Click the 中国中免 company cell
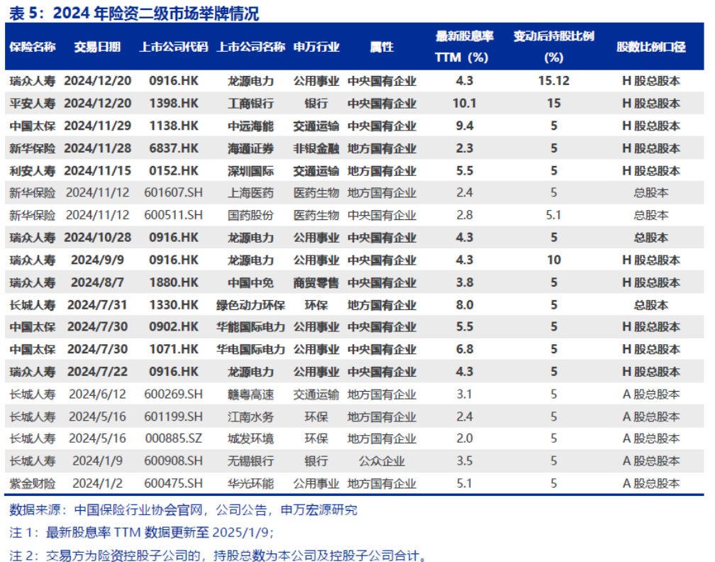 [x=250, y=282]
